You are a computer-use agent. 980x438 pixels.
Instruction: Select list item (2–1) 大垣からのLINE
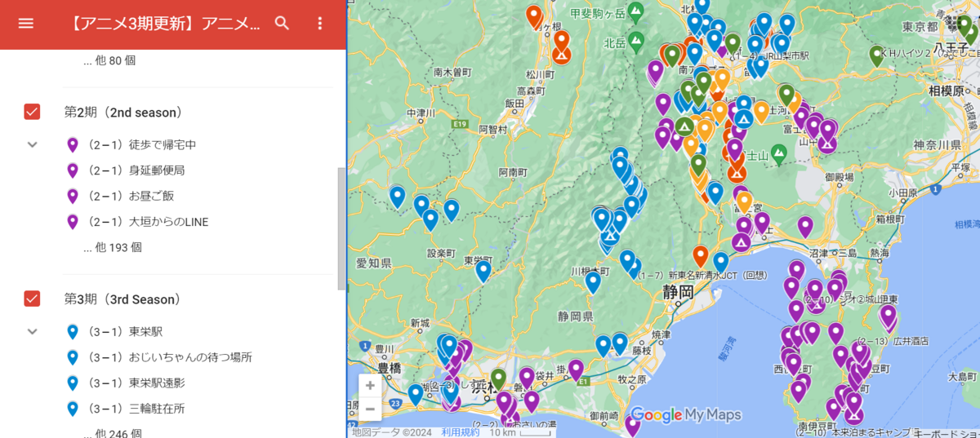[146, 222]
